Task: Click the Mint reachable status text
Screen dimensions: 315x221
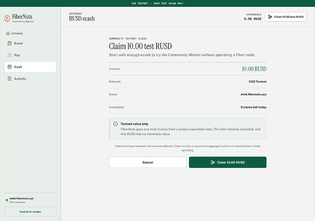Action: click(17, 202)
